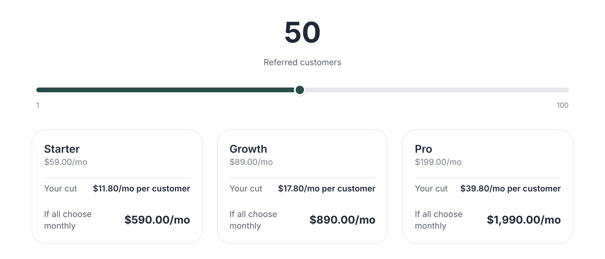Click the Referred customers label
Viewport: 605px width, 259px height.
point(302,63)
